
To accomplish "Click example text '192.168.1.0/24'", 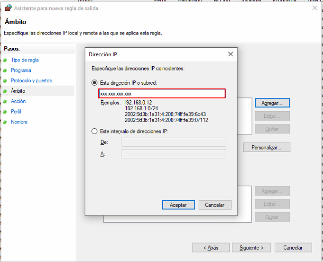I will [x=141, y=108].
